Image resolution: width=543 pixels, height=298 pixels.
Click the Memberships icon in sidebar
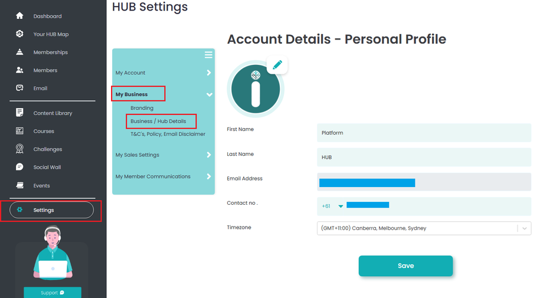(x=19, y=52)
